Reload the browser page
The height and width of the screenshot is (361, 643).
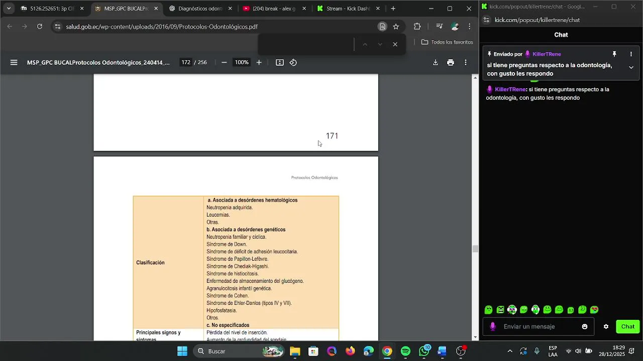pyautogui.click(x=40, y=27)
